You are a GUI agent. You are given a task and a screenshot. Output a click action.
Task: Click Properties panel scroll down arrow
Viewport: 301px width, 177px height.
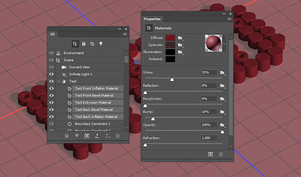(231, 146)
